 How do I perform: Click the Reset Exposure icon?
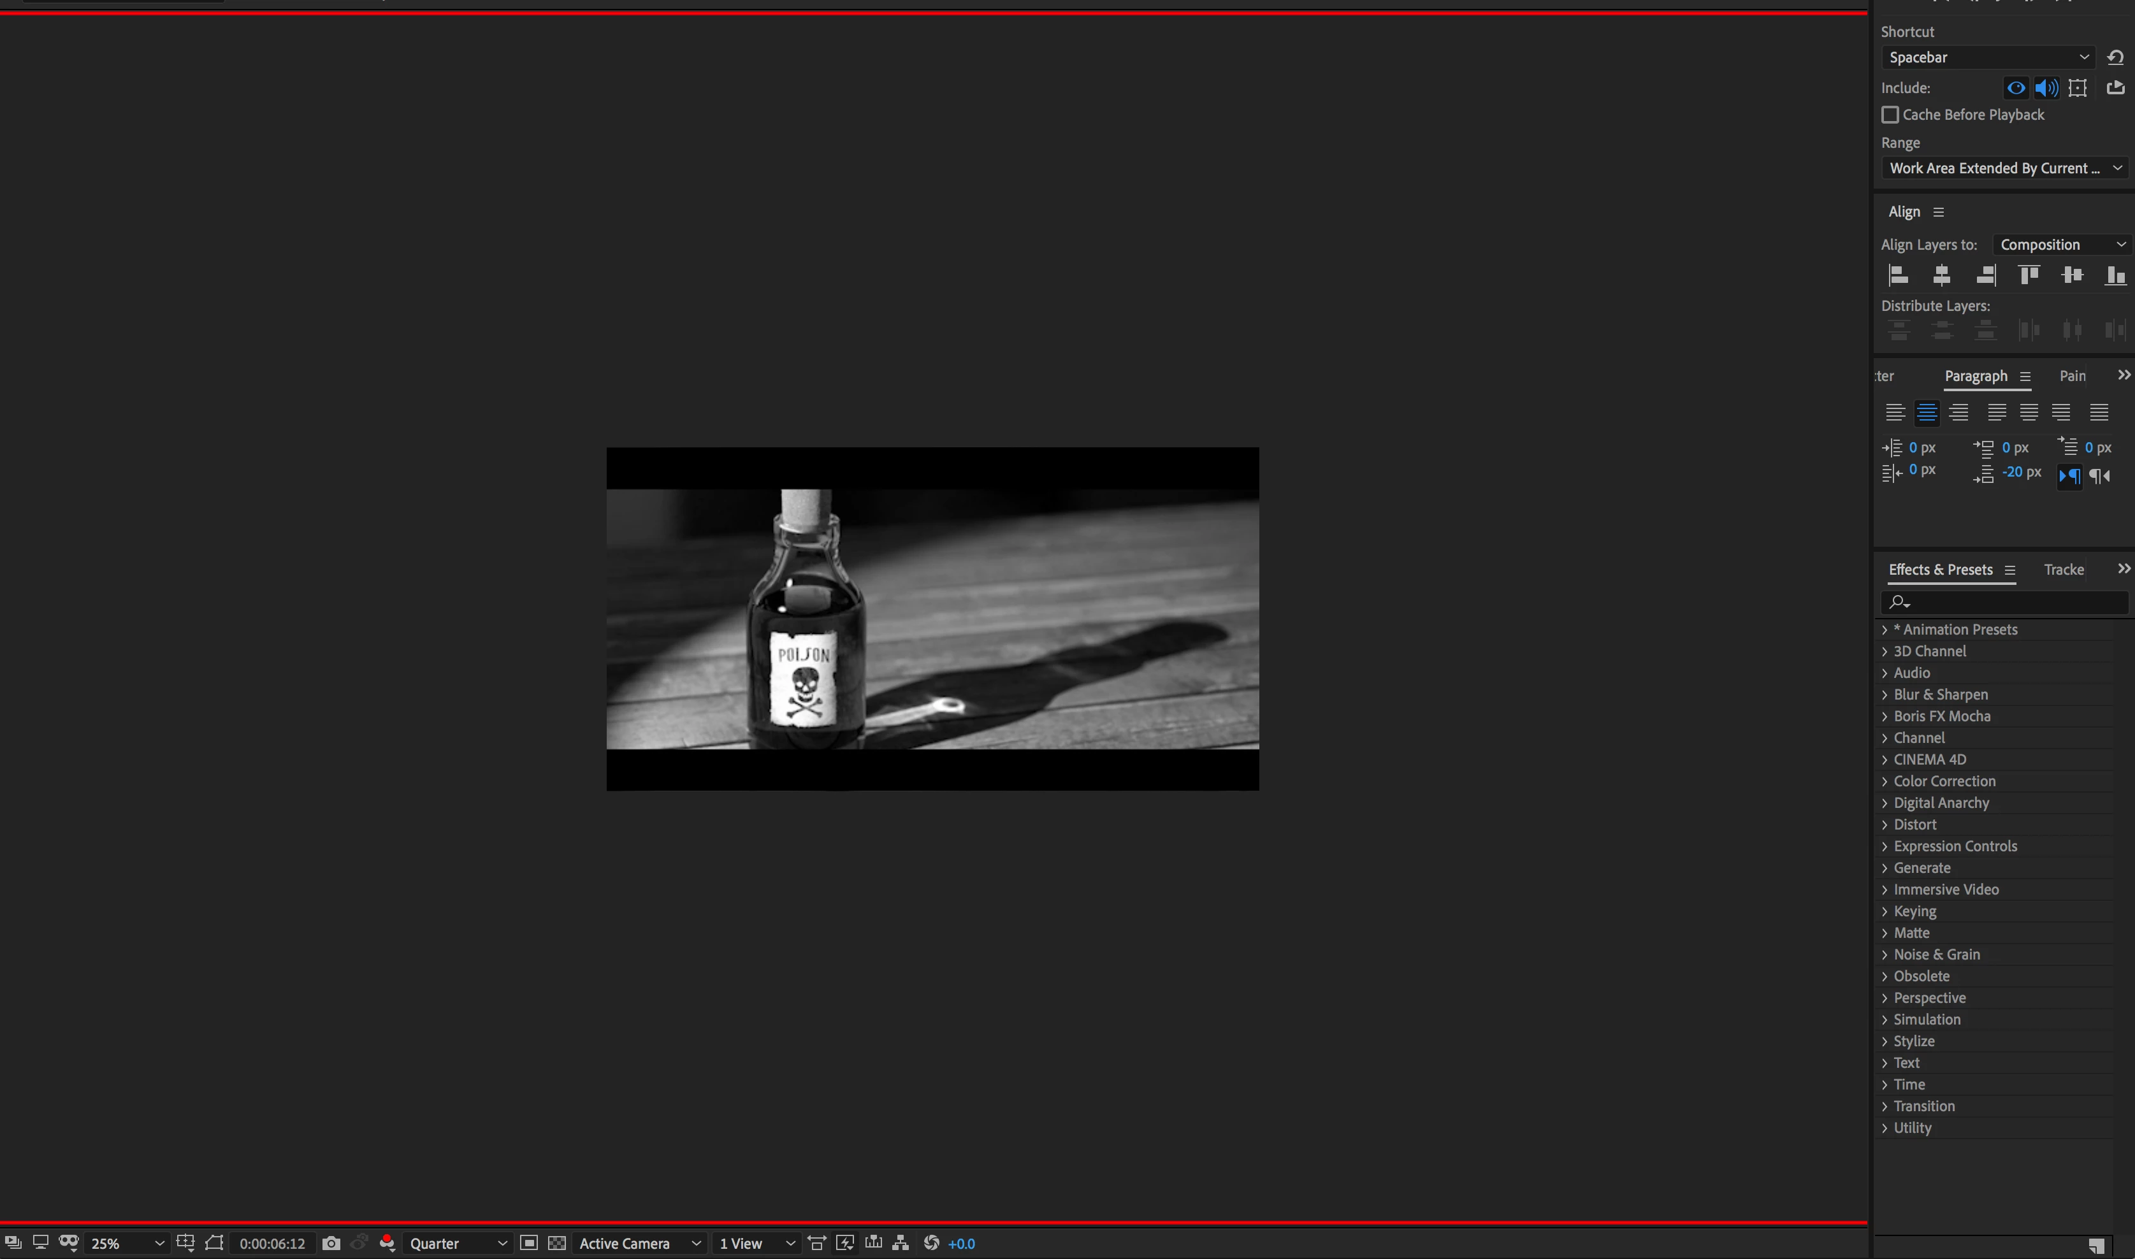point(931,1243)
